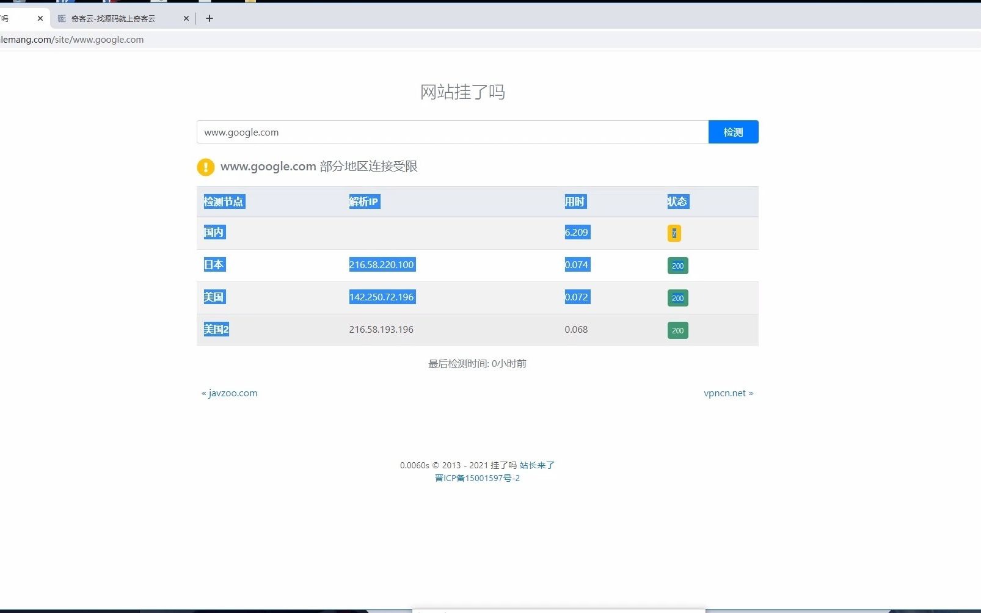Click the 0.072 time value
This screenshot has width=981, height=613.
tap(577, 297)
